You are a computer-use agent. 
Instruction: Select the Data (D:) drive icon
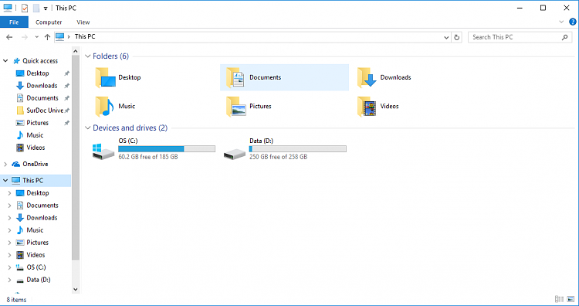coord(234,153)
